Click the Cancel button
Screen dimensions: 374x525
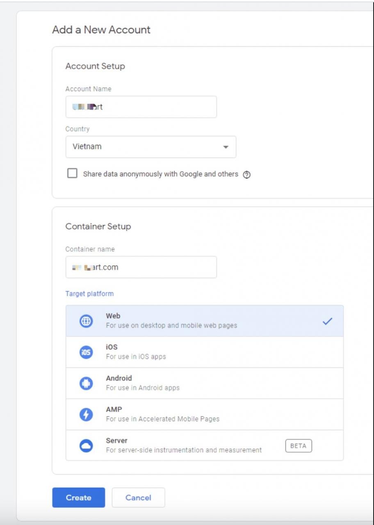(x=138, y=498)
